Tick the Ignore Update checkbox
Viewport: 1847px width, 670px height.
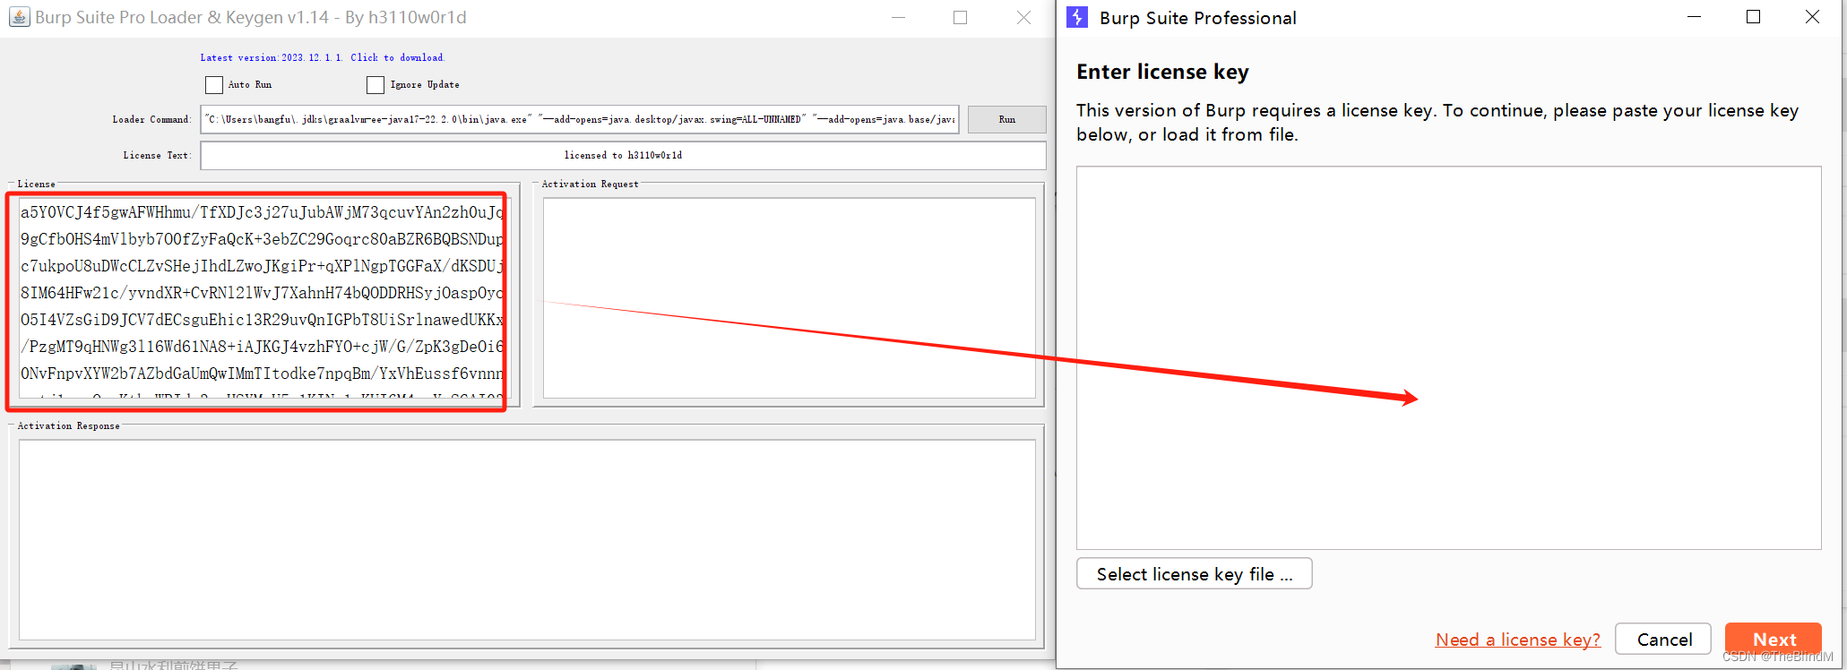pyautogui.click(x=375, y=85)
